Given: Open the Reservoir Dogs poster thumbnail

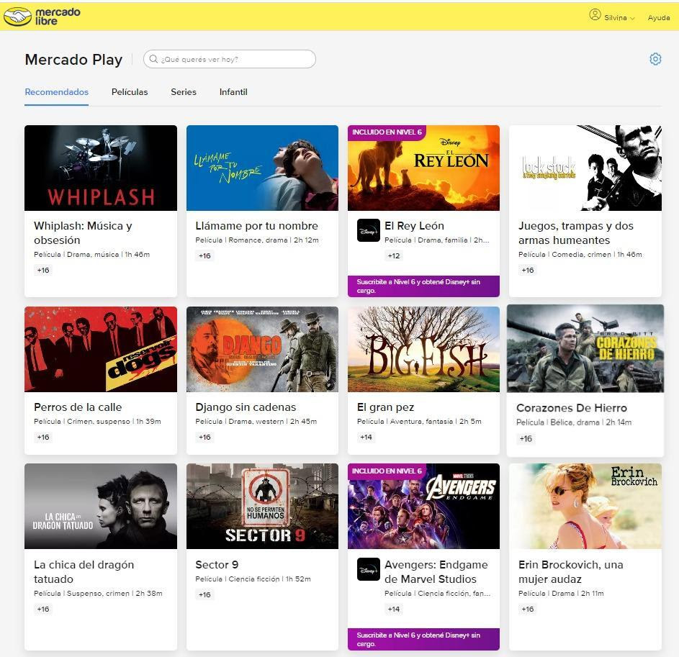Looking at the screenshot, I should 101,349.
